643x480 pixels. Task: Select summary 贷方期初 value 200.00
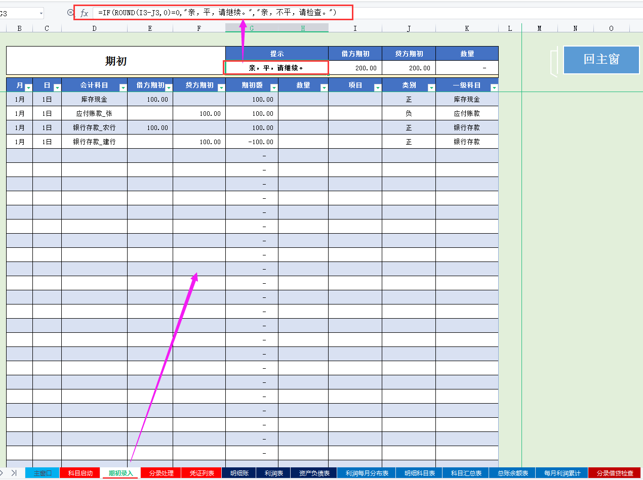[x=409, y=68]
